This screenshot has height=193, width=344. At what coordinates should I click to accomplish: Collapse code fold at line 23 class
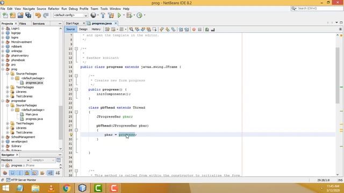[76, 112]
